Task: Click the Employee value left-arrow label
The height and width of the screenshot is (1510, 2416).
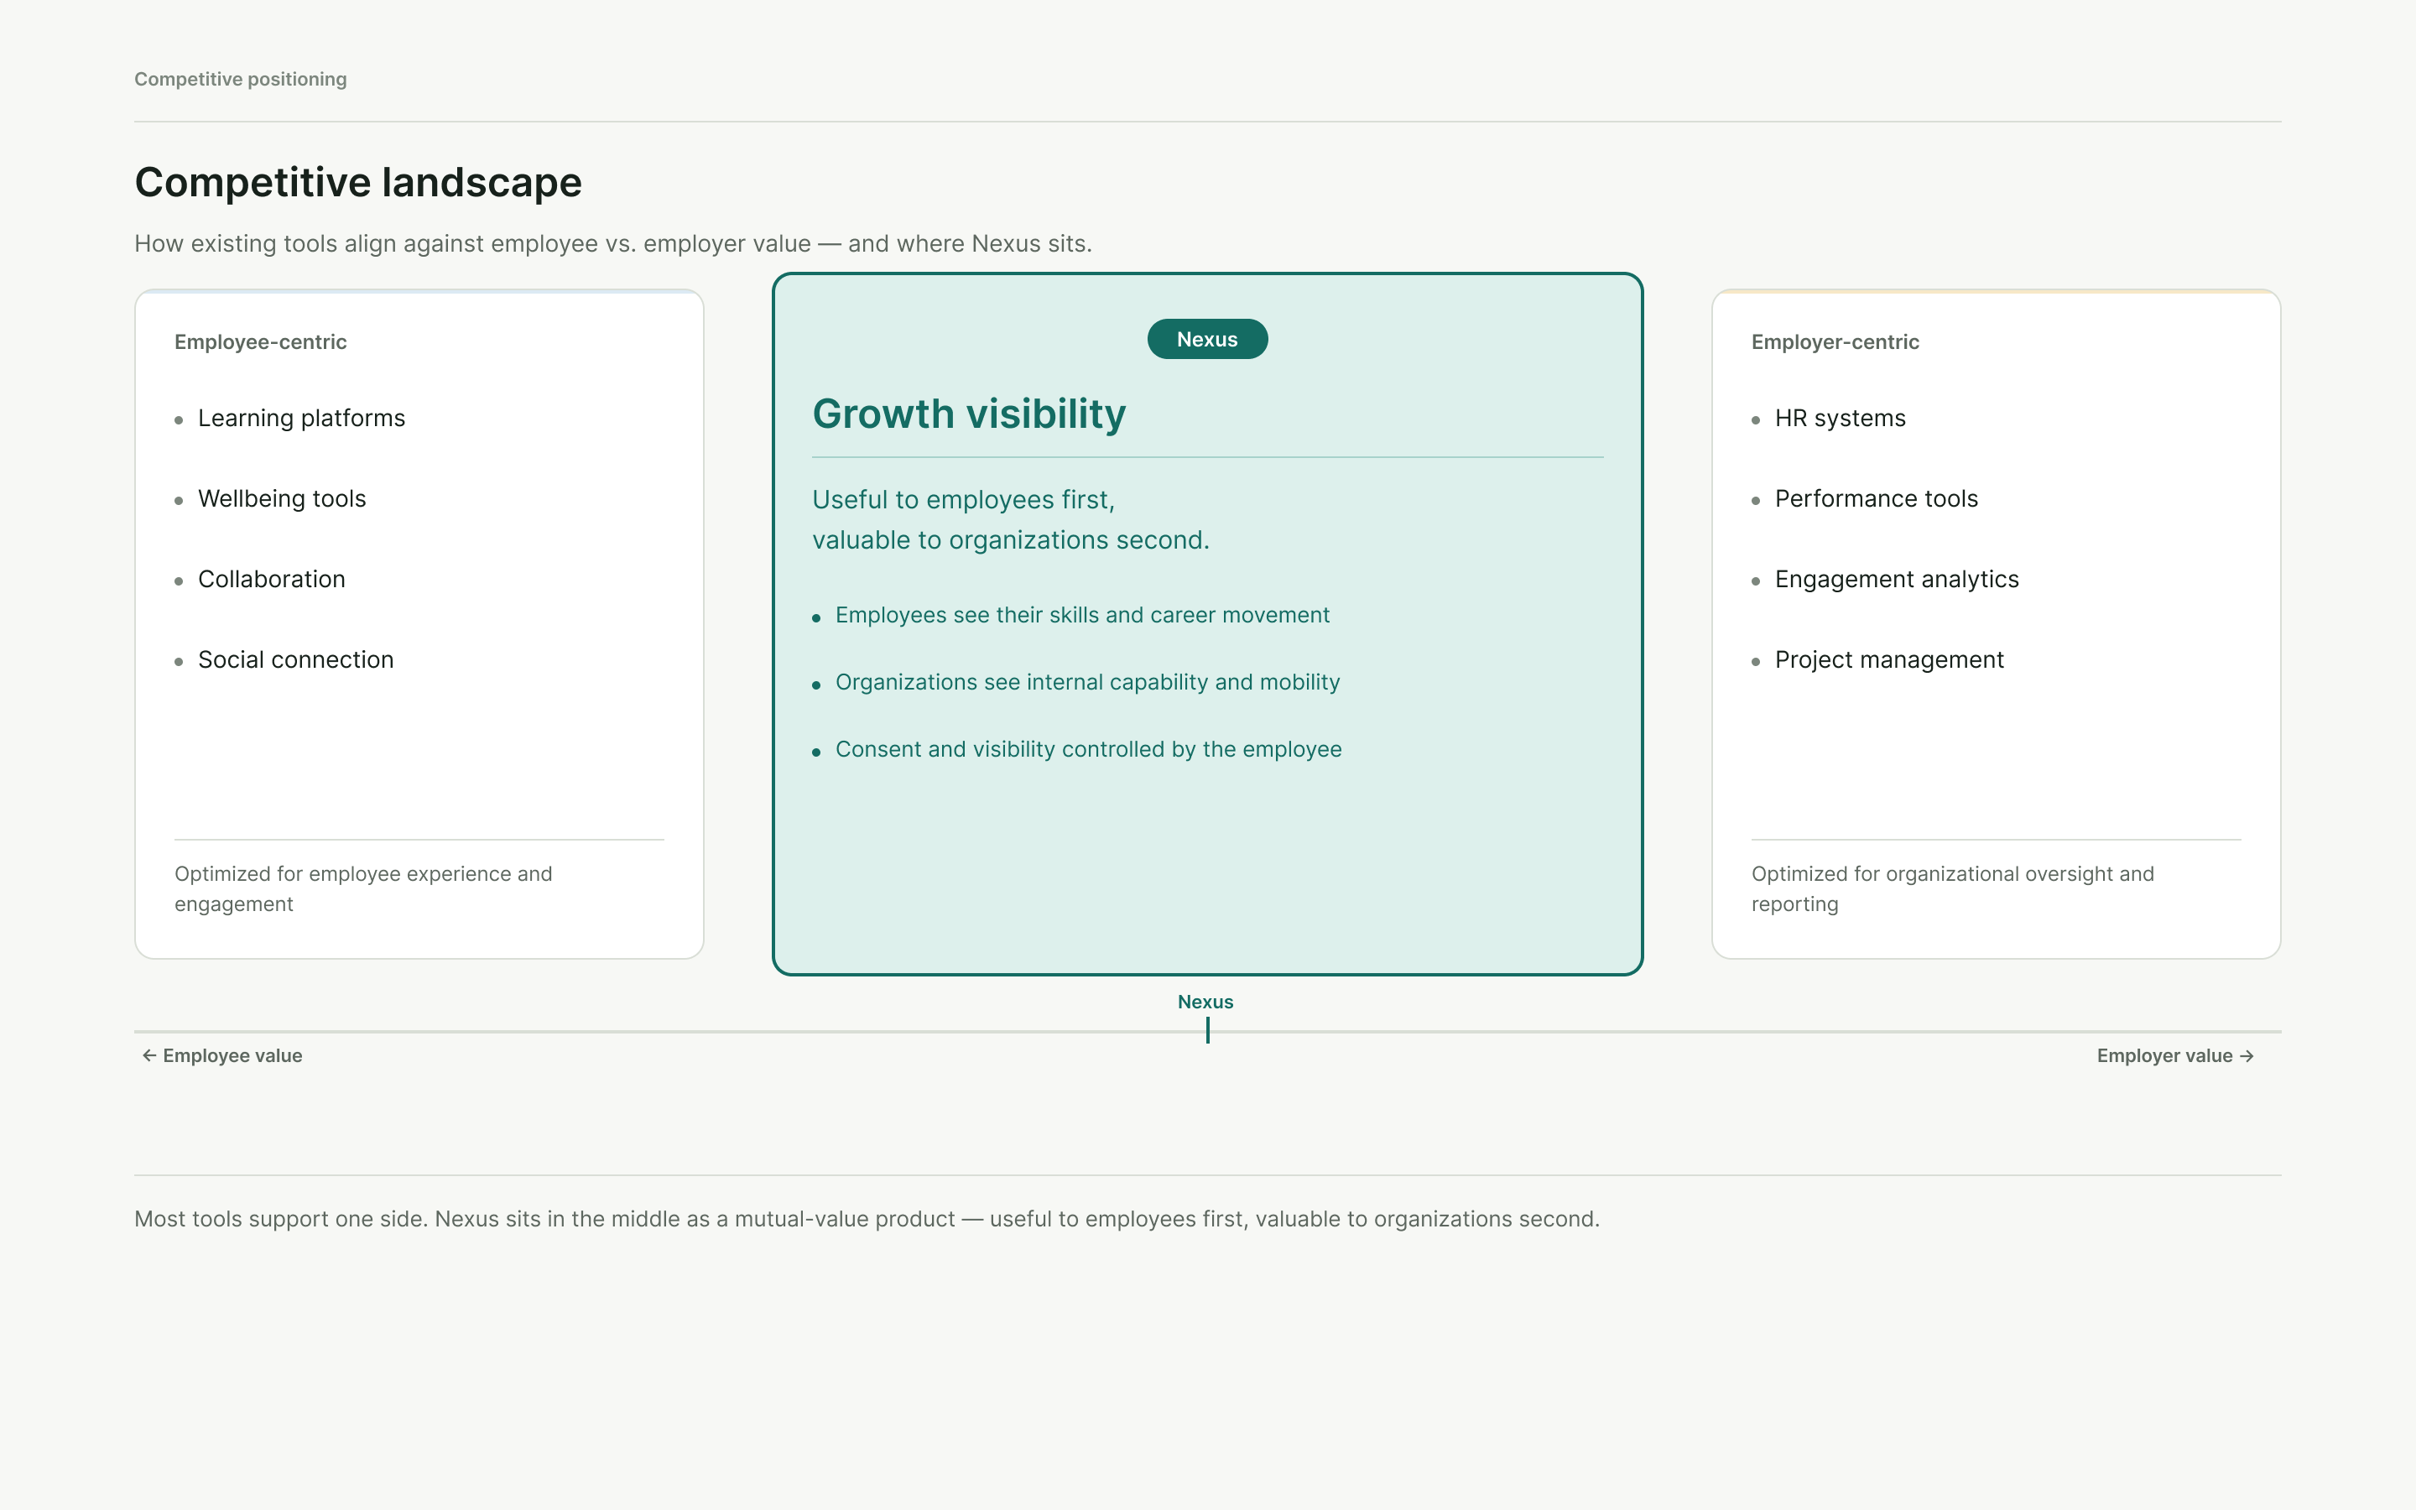Action: (221, 1055)
